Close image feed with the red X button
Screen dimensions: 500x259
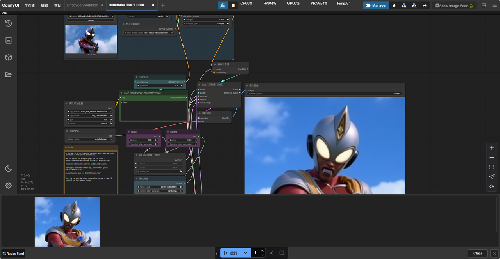point(494,253)
